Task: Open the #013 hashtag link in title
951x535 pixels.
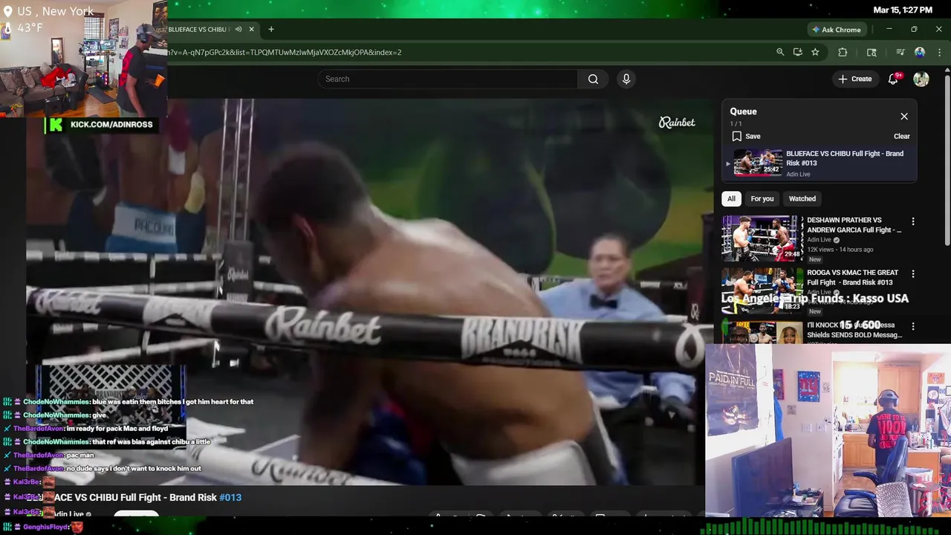Action: [x=230, y=498]
